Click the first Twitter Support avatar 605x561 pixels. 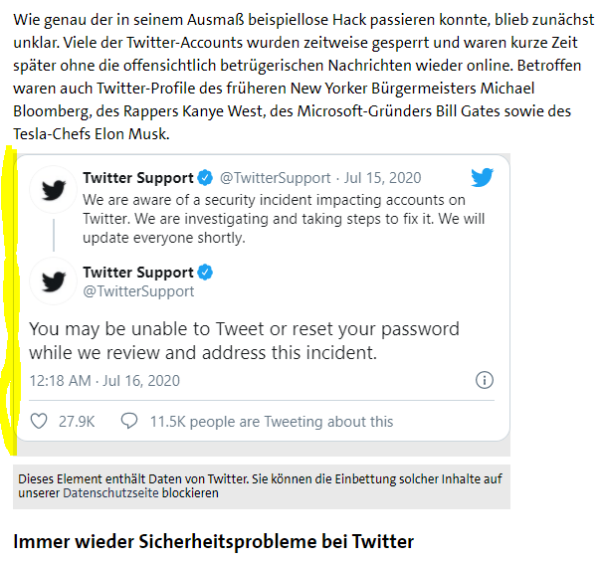pyautogui.click(x=54, y=190)
